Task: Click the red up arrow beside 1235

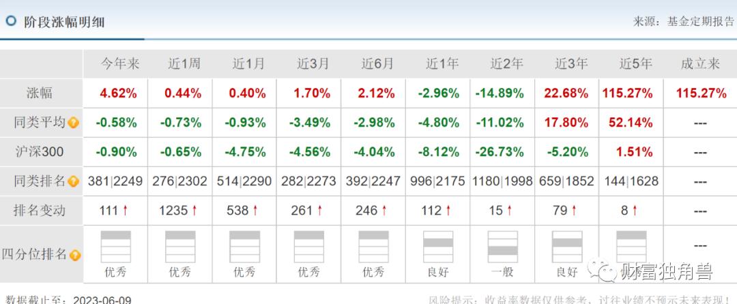Action: point(194,211)
